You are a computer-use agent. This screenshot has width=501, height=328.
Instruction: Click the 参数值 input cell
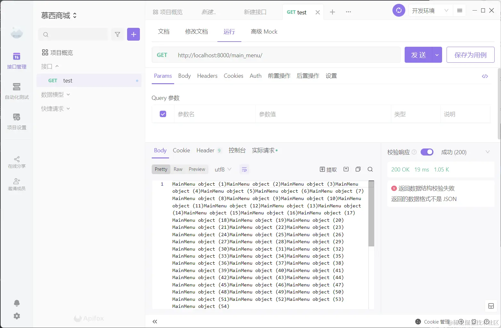click(323, 114)
